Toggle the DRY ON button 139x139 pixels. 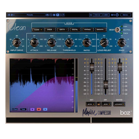[106, 104]
